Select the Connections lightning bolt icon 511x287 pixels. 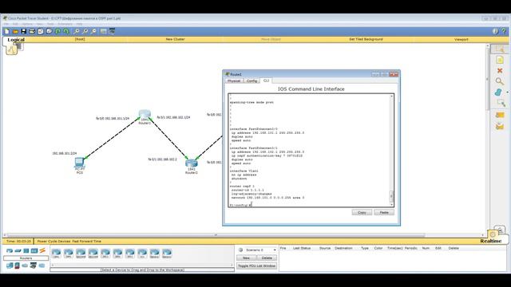point(42,250)
